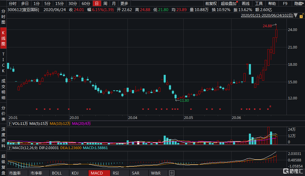
Task: Click the 换 10.92% turnover value
Action: (221, 10)
